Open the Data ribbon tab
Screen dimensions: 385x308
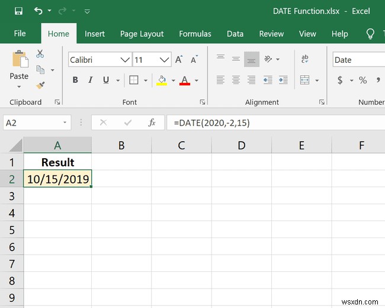[x=235, y=34]
